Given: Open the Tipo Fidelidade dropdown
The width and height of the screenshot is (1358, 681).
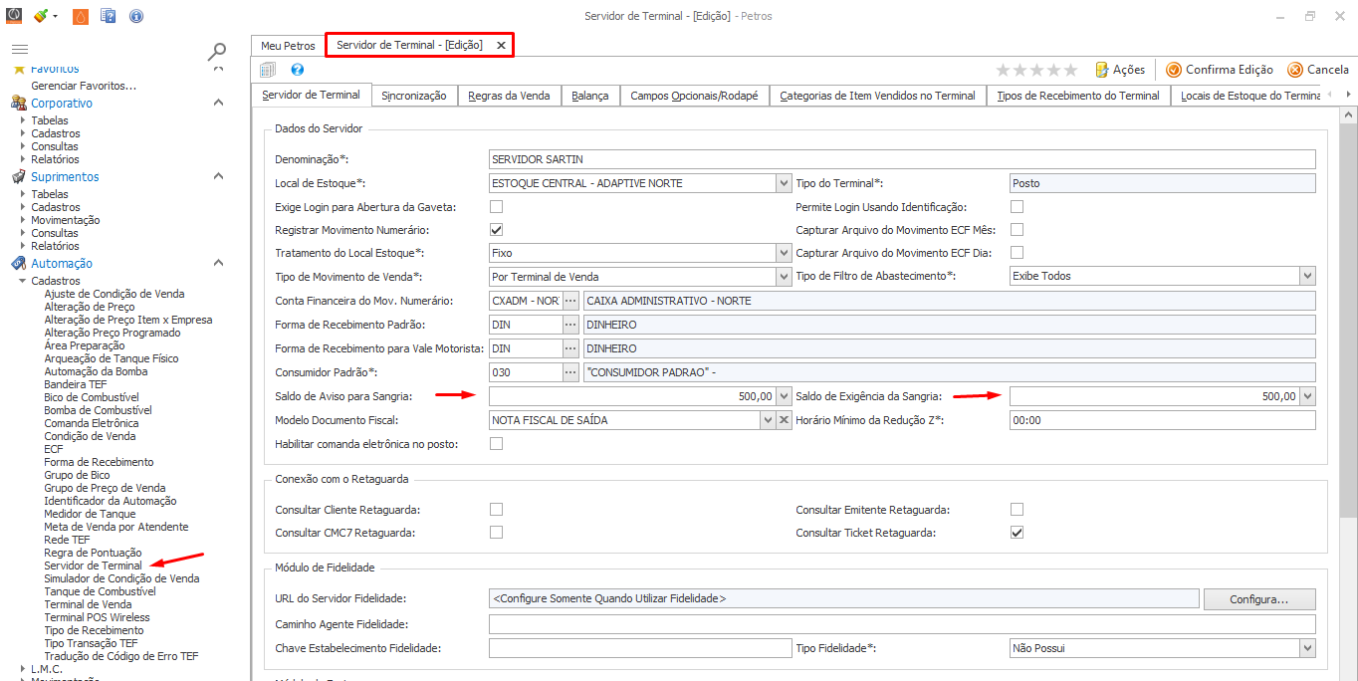Looking at the screenshot, I should coord(1307,648).
